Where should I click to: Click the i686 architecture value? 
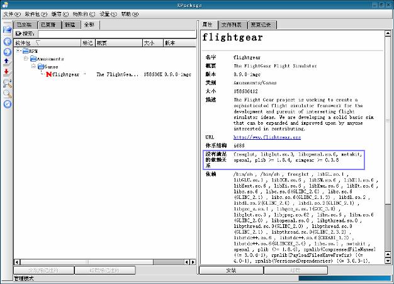(x=239, y=145)
